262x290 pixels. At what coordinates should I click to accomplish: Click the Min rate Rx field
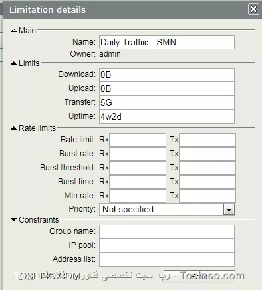click(x=138, y=196)
